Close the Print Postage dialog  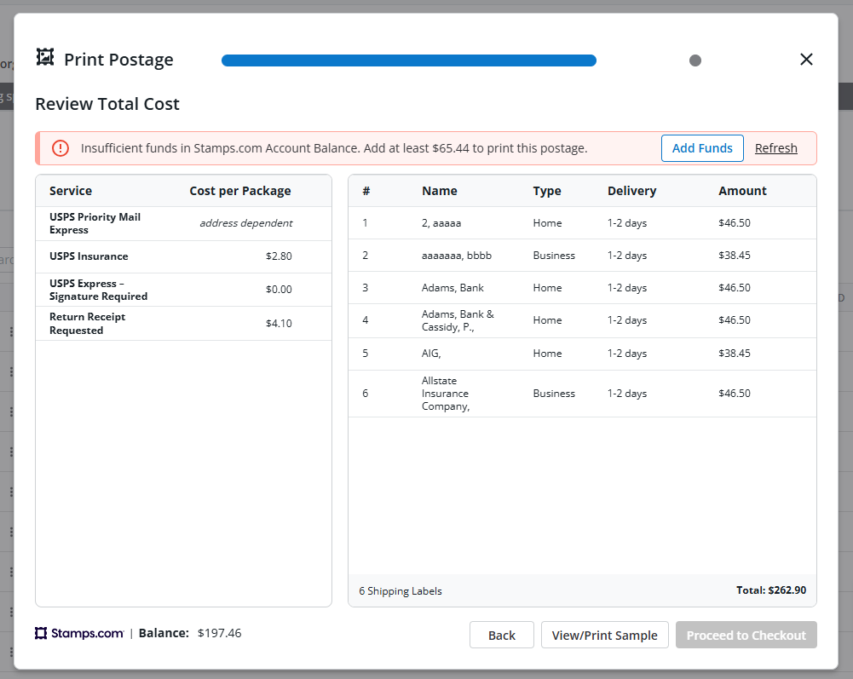[806, 60]
